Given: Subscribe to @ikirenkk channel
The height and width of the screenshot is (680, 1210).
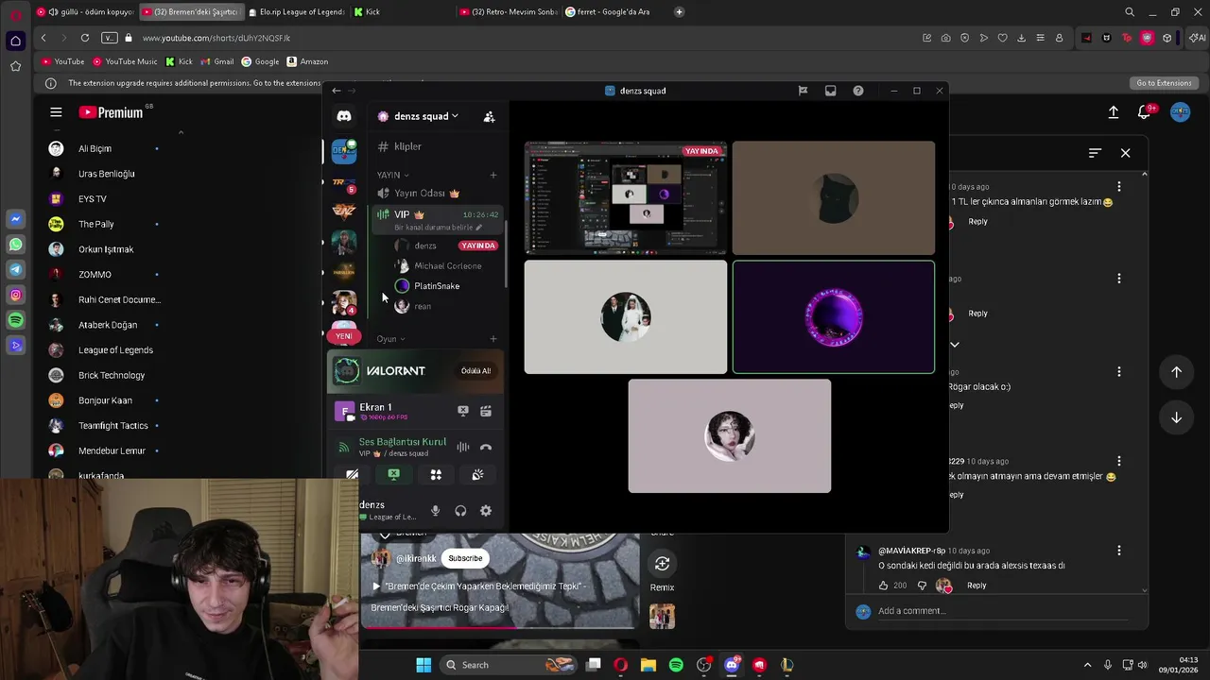Looking at the screenshot, I should click(x=465, y=558).
